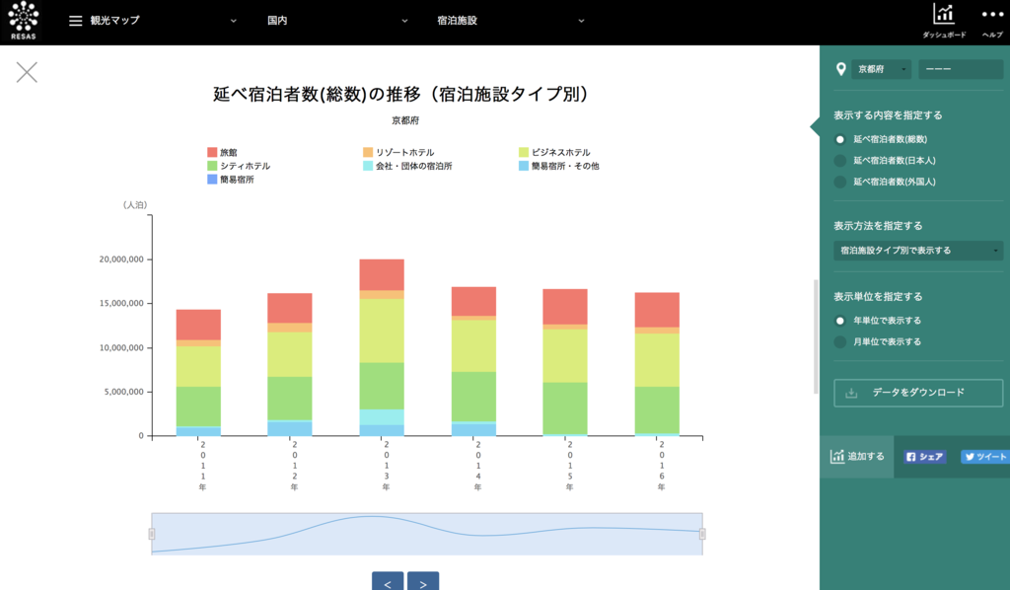Viewport: 1010px width, 590px height.
Task: Select 延べ宿泊者数(総数) radio option
Action: [840, 139]
